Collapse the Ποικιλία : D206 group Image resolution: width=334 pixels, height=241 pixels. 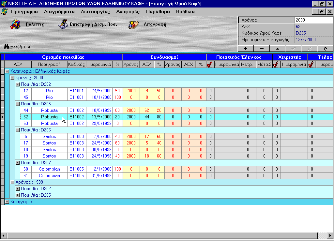point(18,130)
